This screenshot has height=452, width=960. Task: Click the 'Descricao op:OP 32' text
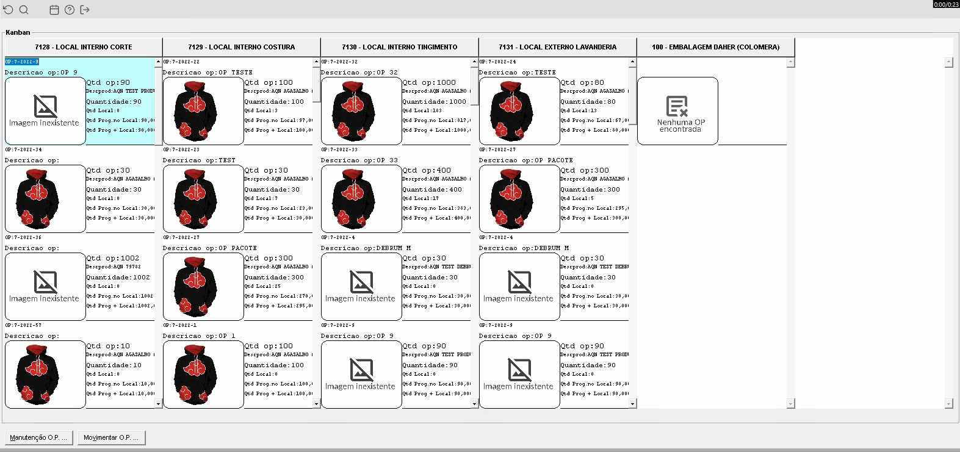(359, 73)
